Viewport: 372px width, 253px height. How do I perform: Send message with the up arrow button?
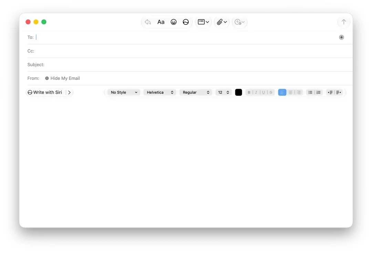coord(343,22)
